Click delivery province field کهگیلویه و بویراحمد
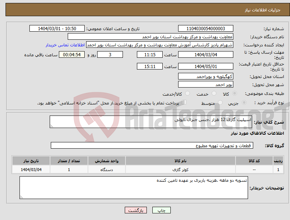The width and height of the screenshot is (290, 220). tap(206, 77)
